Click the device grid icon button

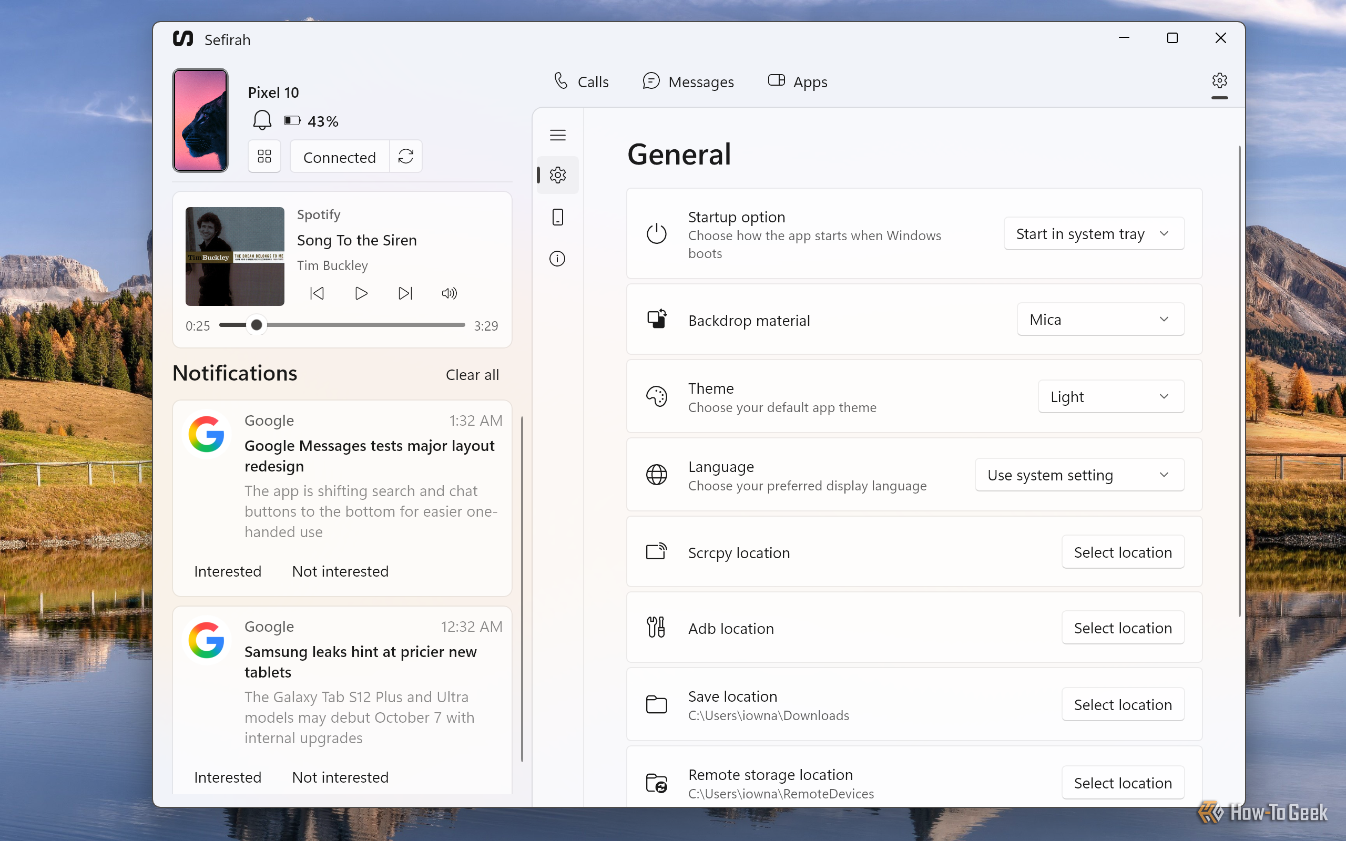tap(264, 156)
